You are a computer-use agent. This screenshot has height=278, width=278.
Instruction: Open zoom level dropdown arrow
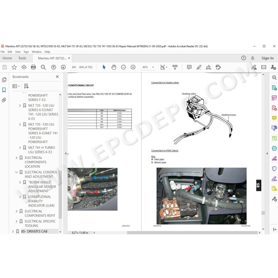153,67
